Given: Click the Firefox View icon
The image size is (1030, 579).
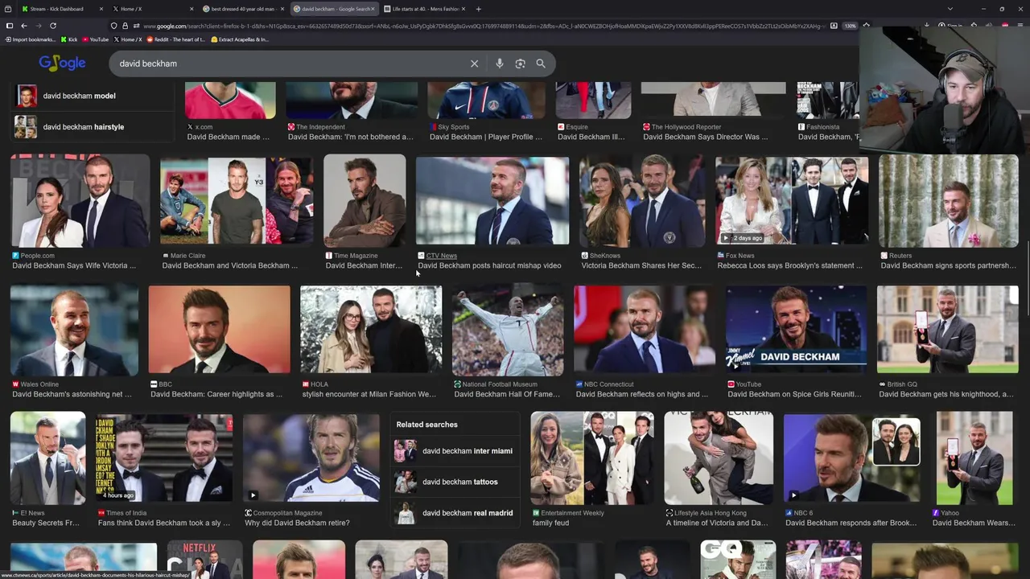Looking at the screenshot, I should click(7, 9).
